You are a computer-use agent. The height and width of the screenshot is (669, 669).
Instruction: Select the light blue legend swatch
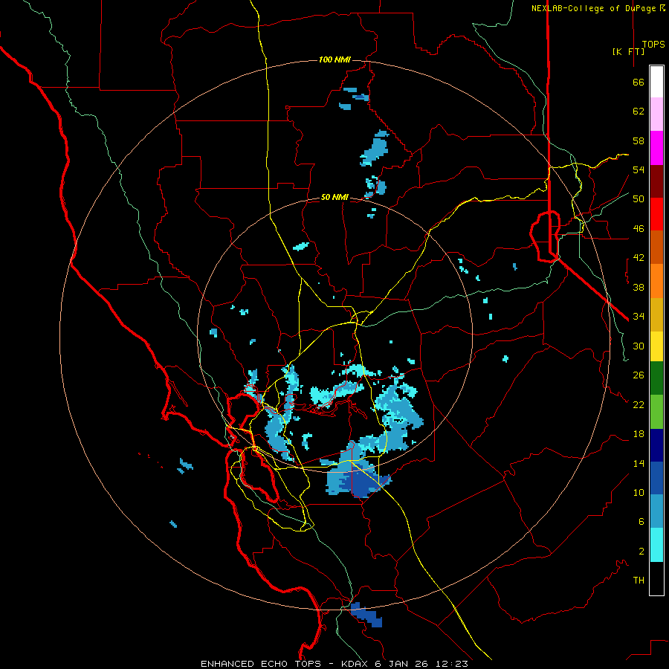656,511
